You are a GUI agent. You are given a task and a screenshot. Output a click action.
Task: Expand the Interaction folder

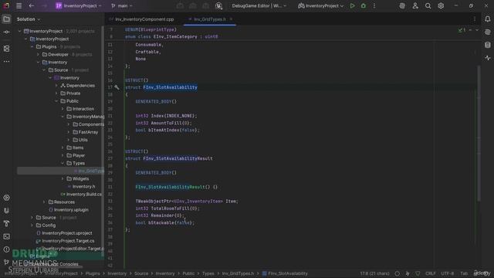click(x=63, y=109)
